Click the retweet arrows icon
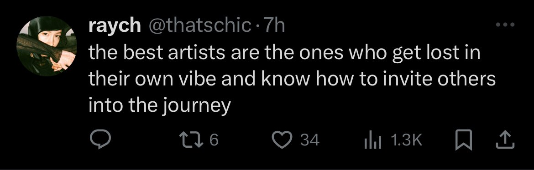 pyautogui.click(x=191, y=140)
